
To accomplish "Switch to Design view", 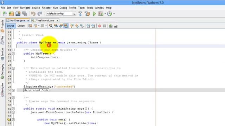I will pos(21,26).
